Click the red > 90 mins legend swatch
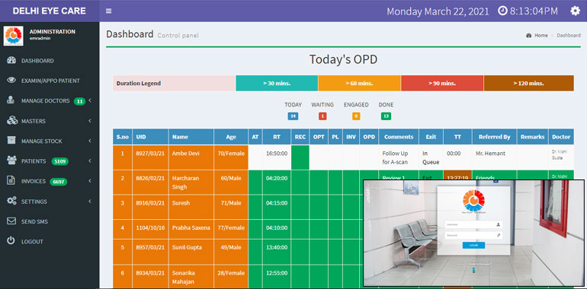Screen dimensions: 587x289 pos(442,83)
